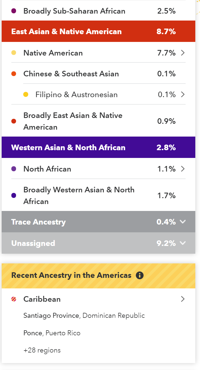Click the Native American yellow dot
This screenshot has height=370, width=200.
(x=14, y=53)
